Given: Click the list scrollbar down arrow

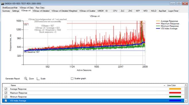Looking at the screenshot, I should click(186, 101).
